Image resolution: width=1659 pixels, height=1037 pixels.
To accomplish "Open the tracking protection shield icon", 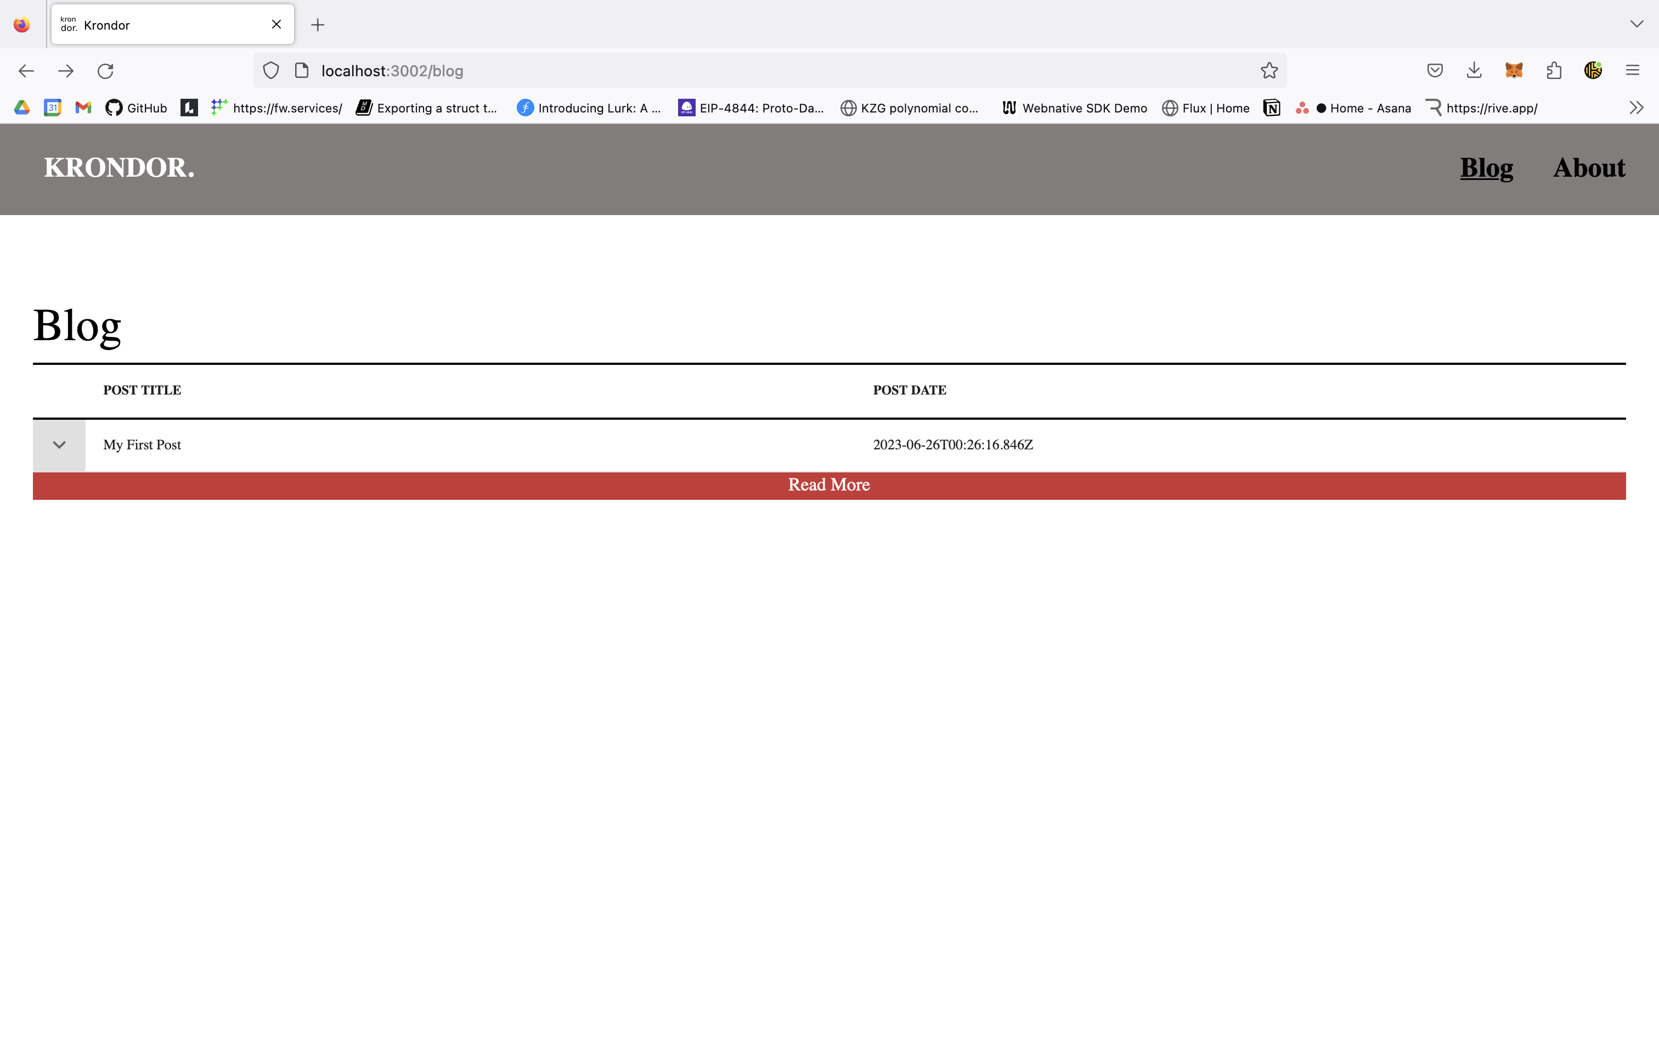I will coord(271,71).
